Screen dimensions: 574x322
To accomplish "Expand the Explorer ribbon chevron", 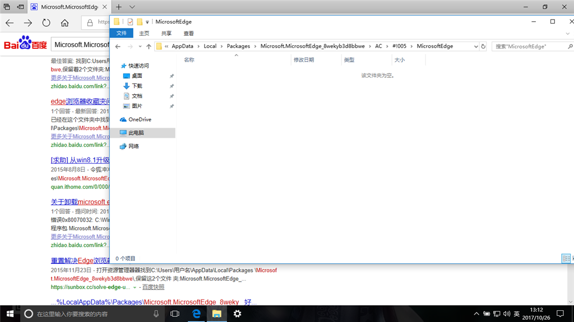I will coord(567,33).
